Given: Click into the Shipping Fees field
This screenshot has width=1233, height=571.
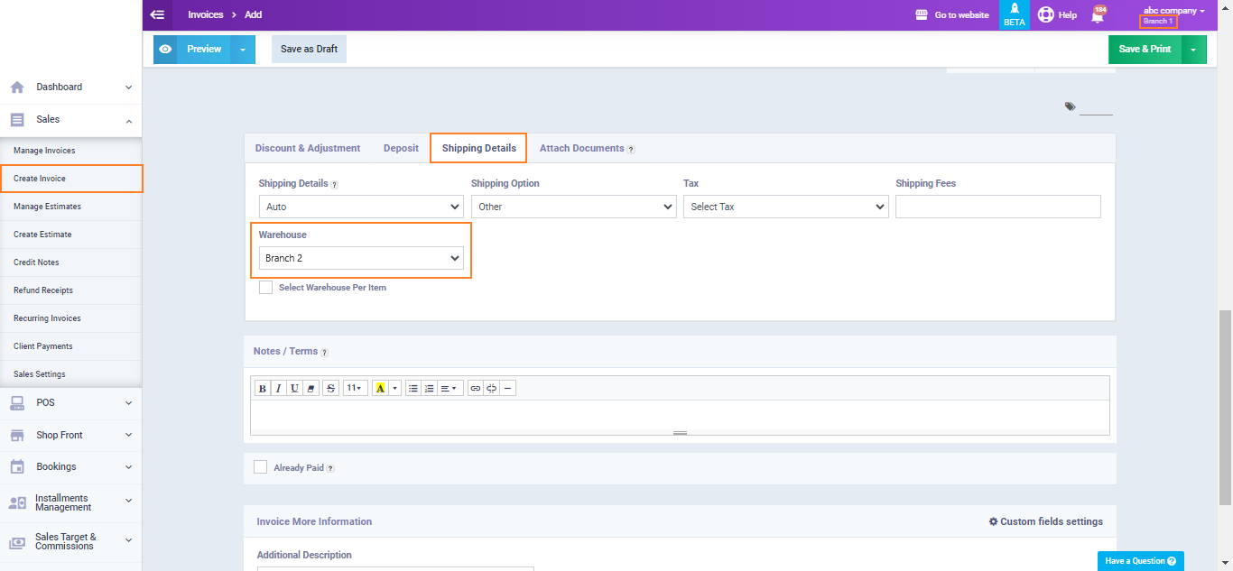Looking at the screenshot, I should coord(997,207).
